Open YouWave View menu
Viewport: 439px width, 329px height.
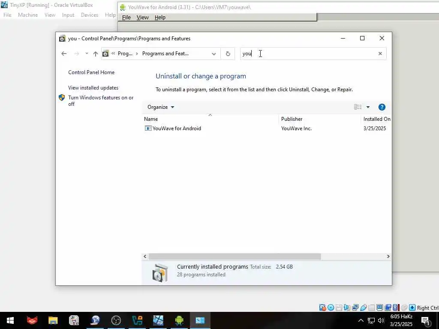[142, 17]
